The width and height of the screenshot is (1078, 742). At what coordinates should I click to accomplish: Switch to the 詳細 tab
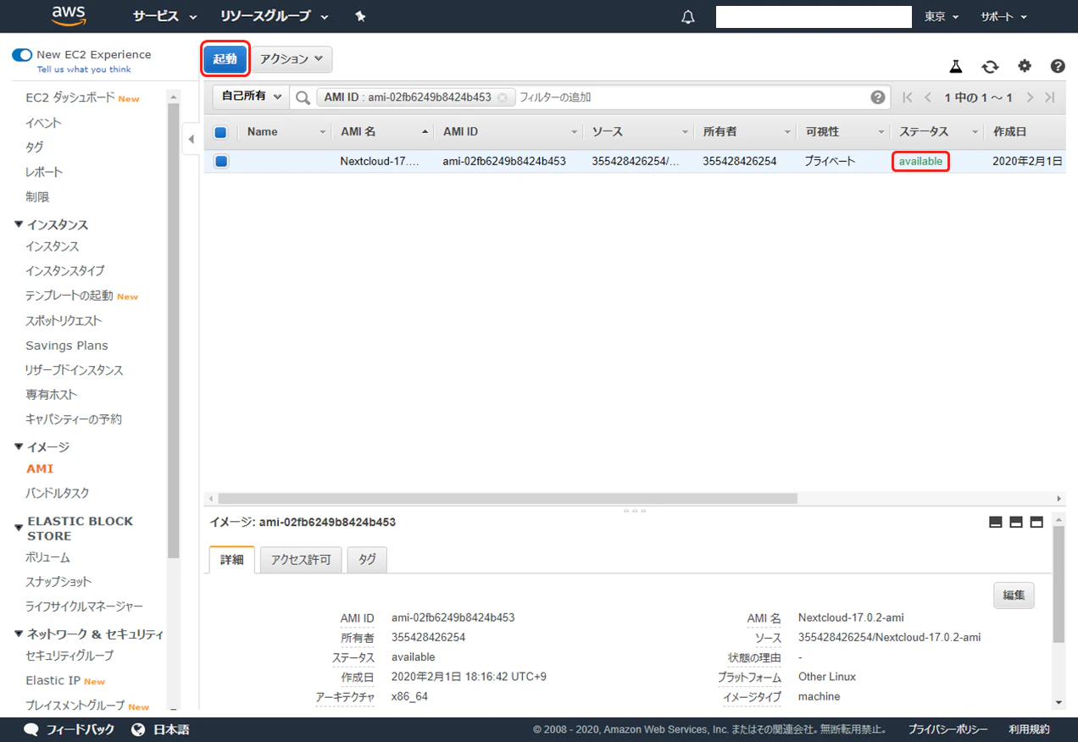coord(231,560)
